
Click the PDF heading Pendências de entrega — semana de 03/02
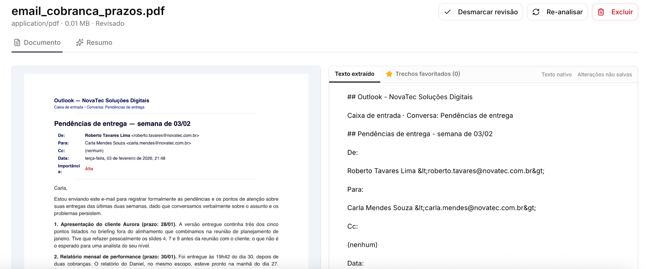click(x=122, y=124)
